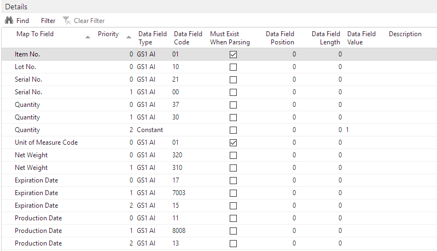Image resolution: width=437 pixels, height=251 pixels.
Task: Click the Priority column sort arrow
Action: click(x=129, y=37)
